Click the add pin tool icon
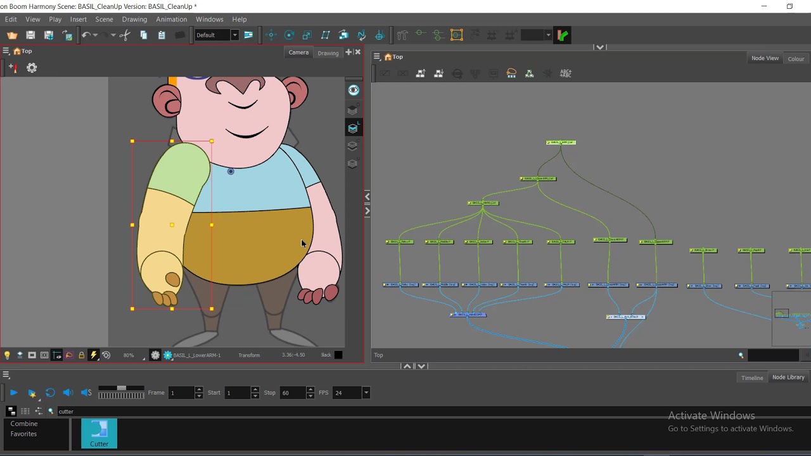Image resolution: width=811 pixels, height=456 pixels. (12, 68)
